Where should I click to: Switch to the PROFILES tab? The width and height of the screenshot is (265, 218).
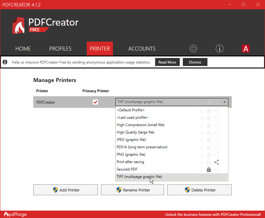point(60,48)
